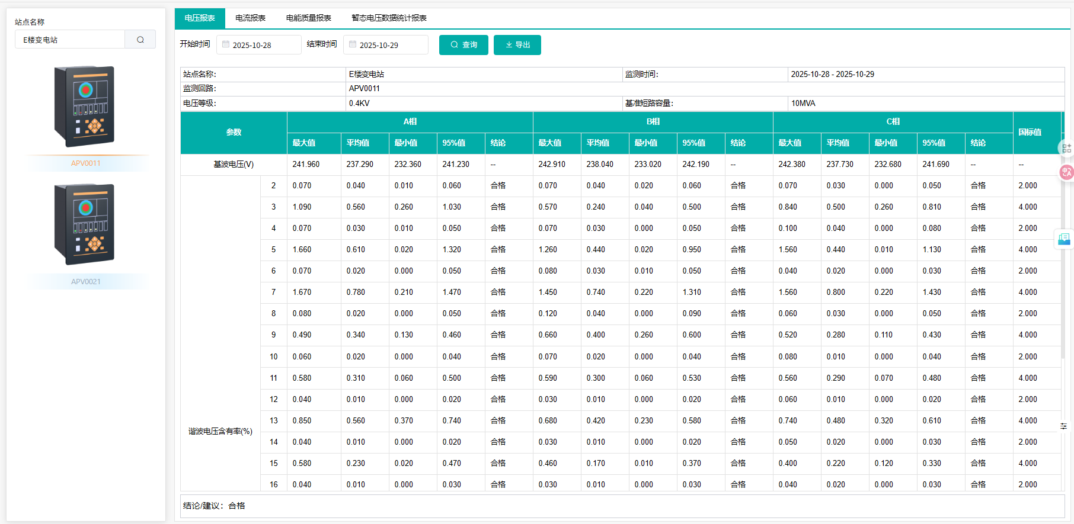The image size is (1074, 524).
Task: Click the APV0021 device label
Action: pos(86,282)
